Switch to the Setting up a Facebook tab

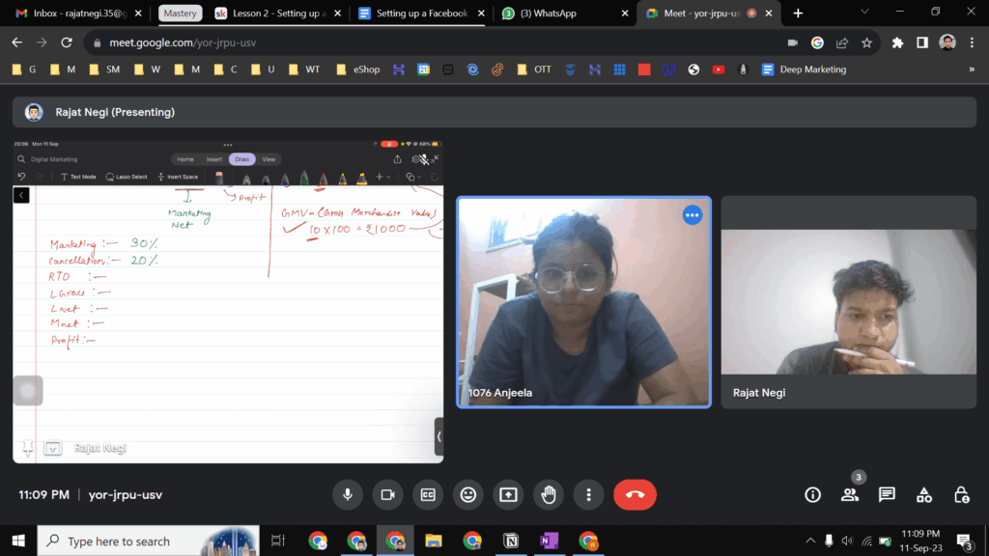coord(420,14)
